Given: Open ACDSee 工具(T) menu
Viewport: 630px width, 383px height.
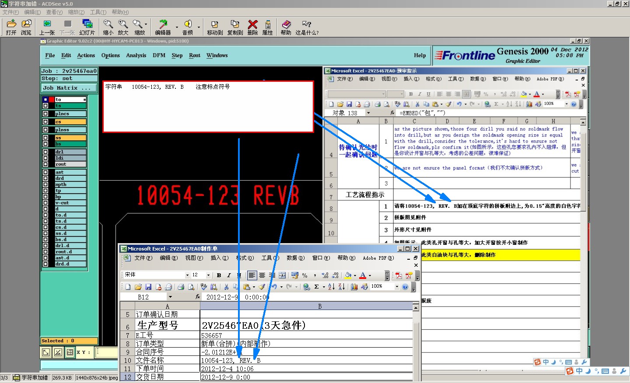Looking at the screenshot, I should (98, 12).
